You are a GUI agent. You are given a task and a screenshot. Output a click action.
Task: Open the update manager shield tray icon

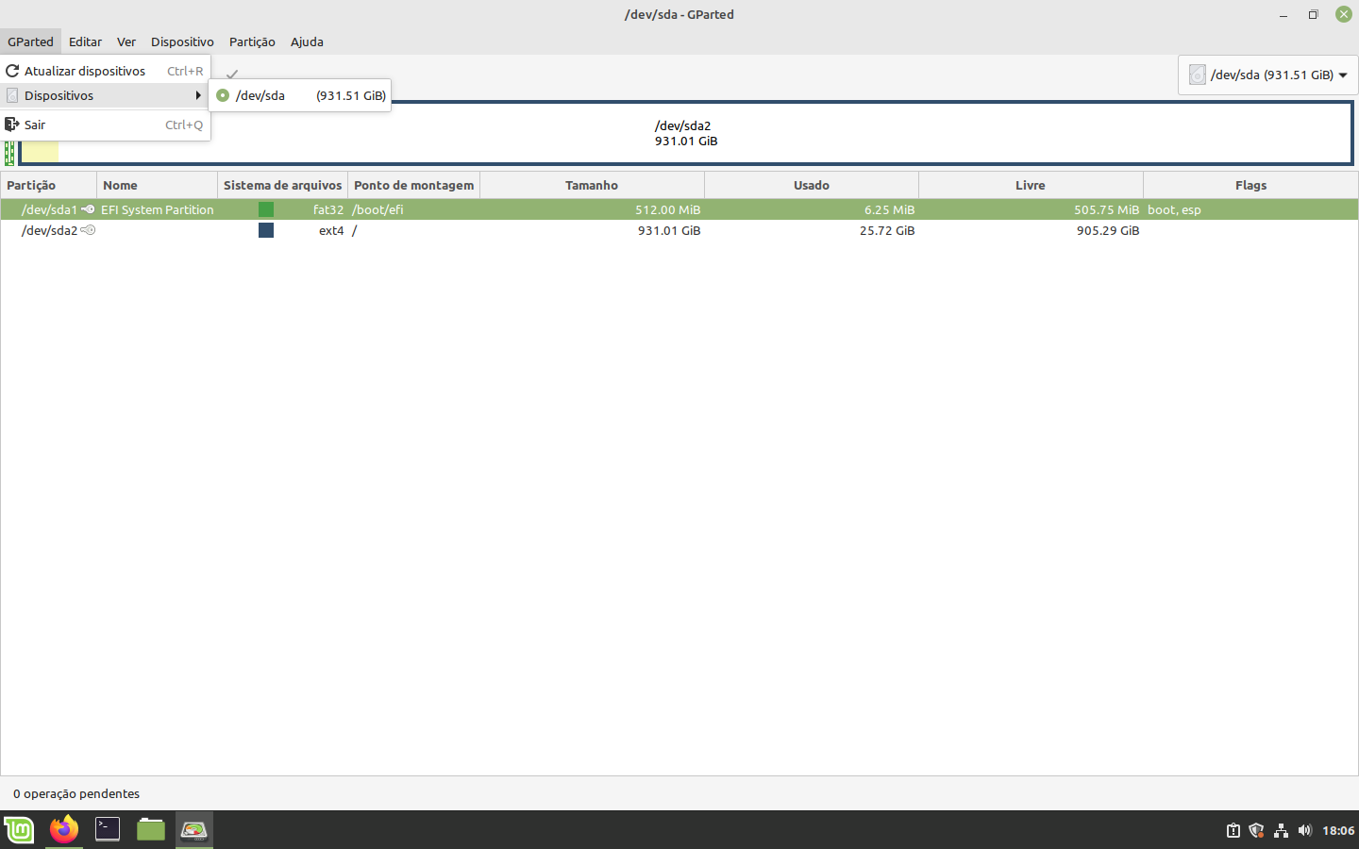click(x=1256, y=831)
